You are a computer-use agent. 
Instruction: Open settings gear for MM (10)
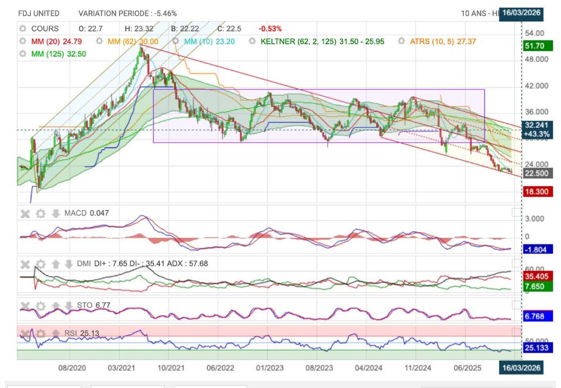pyautogui.click(x=175, y=41)
